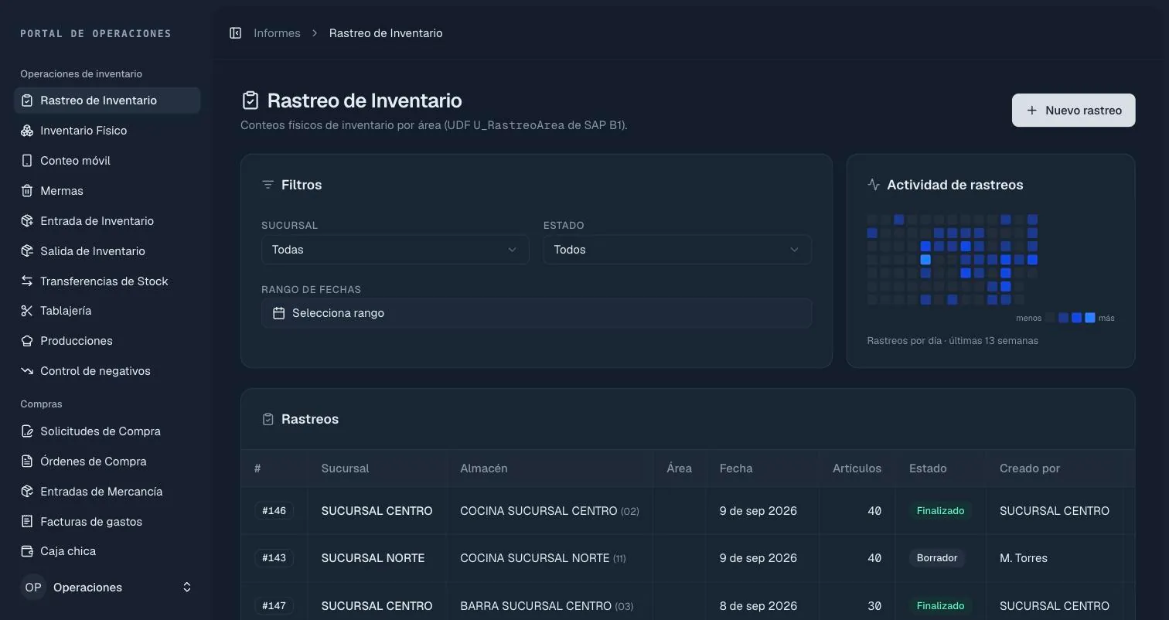Click the Entradas de Mercancía box icon
This screenshot has height=620, width=1169.
27,492
